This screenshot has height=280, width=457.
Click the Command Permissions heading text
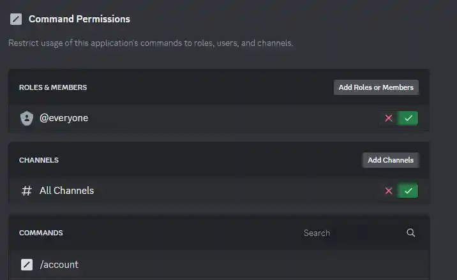pyautogui.click(x=79, y=19)
